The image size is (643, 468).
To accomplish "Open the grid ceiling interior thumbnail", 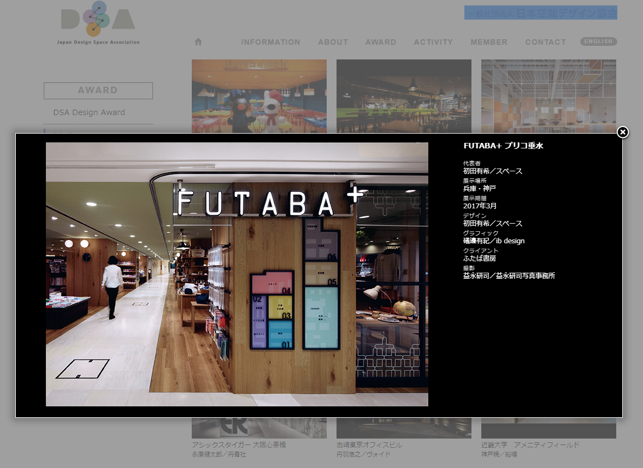I will tap(548, 96).
